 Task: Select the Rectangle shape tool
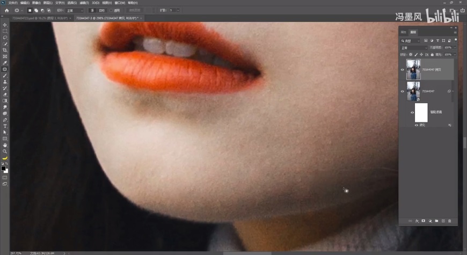click(5, 139)
